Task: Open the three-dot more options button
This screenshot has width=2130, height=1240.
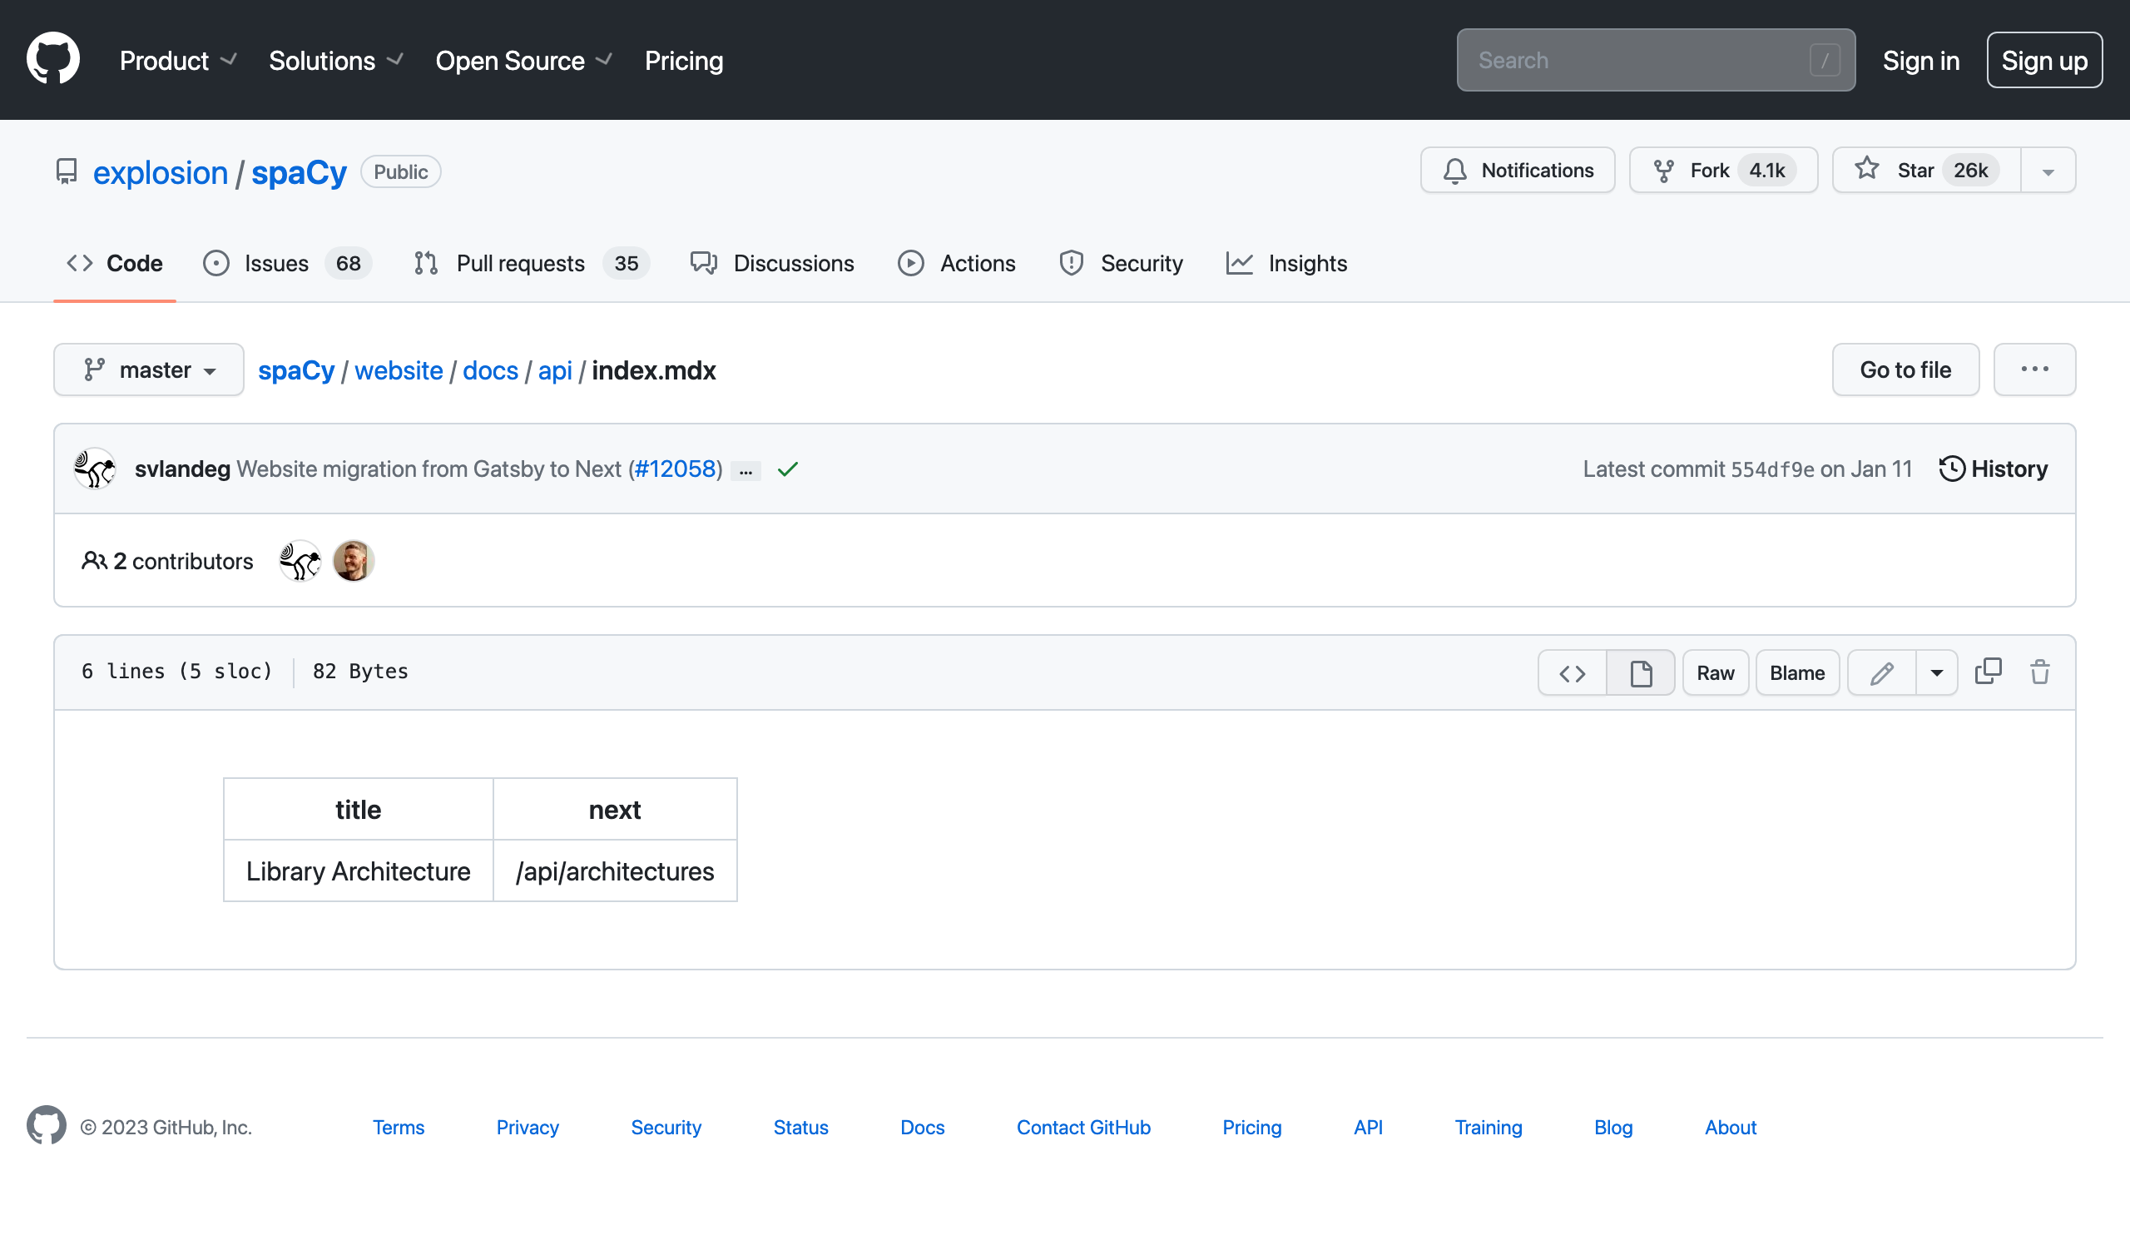Action: [2033, 370]
